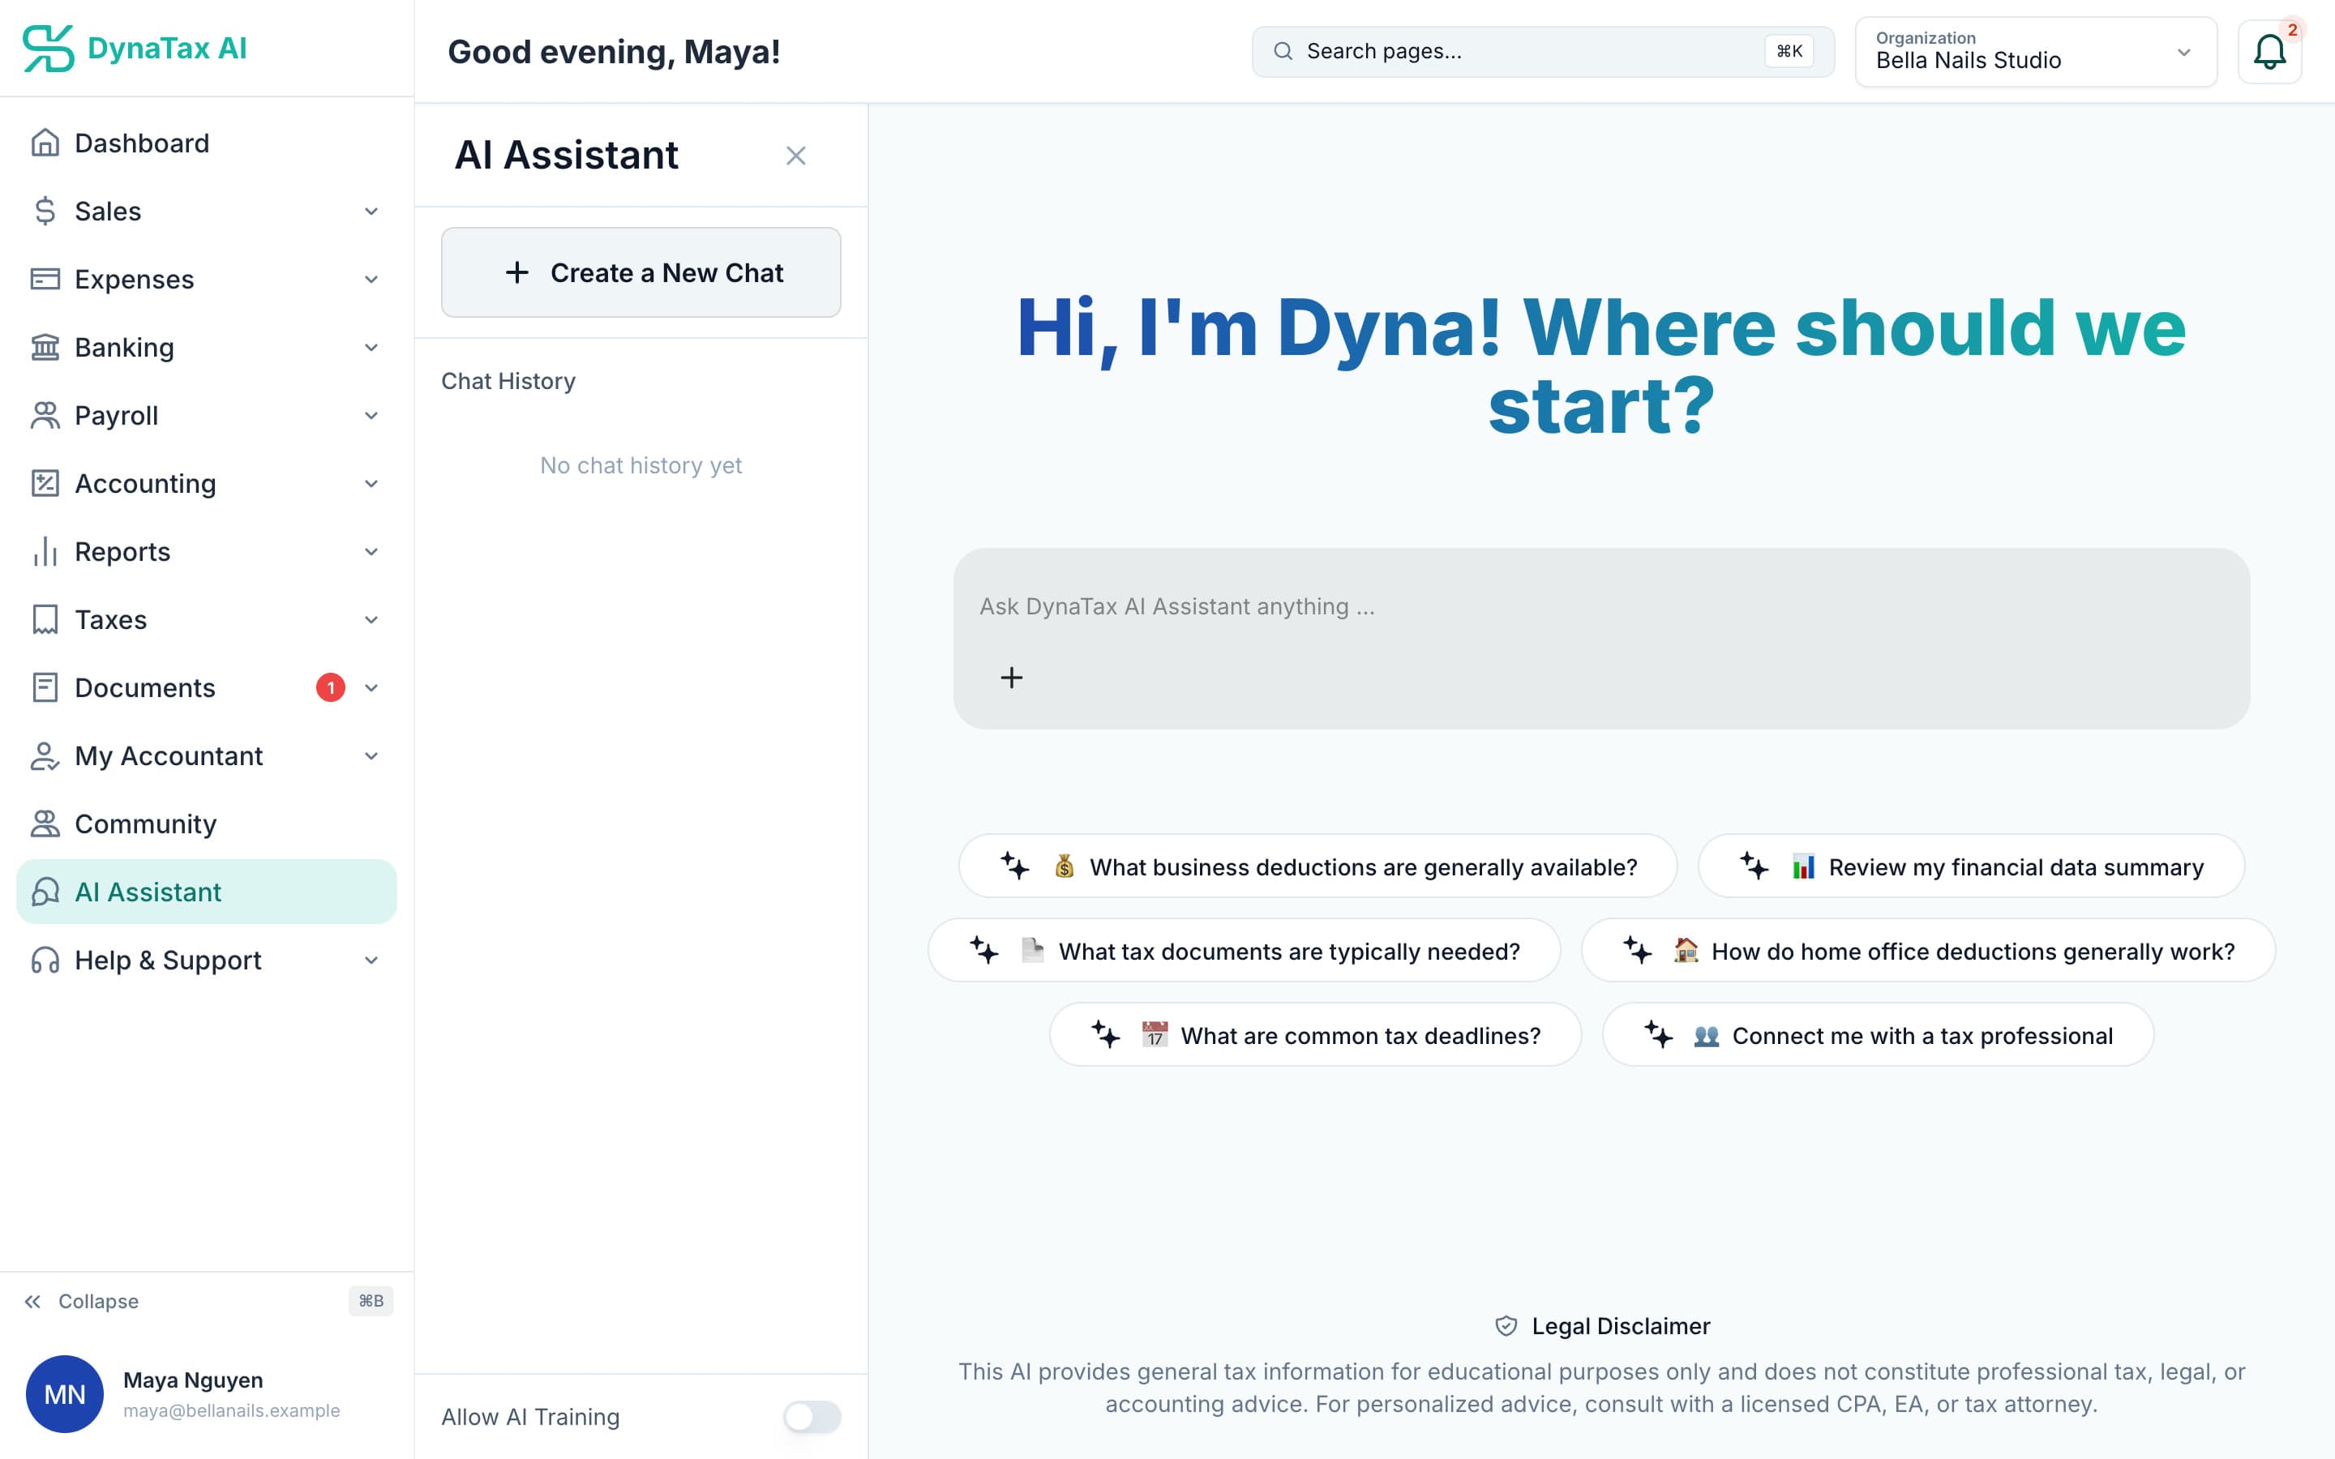The image size is (2335, 1459).
Task: Open Reports in the sidebar
Action: (x=207, y=551)
